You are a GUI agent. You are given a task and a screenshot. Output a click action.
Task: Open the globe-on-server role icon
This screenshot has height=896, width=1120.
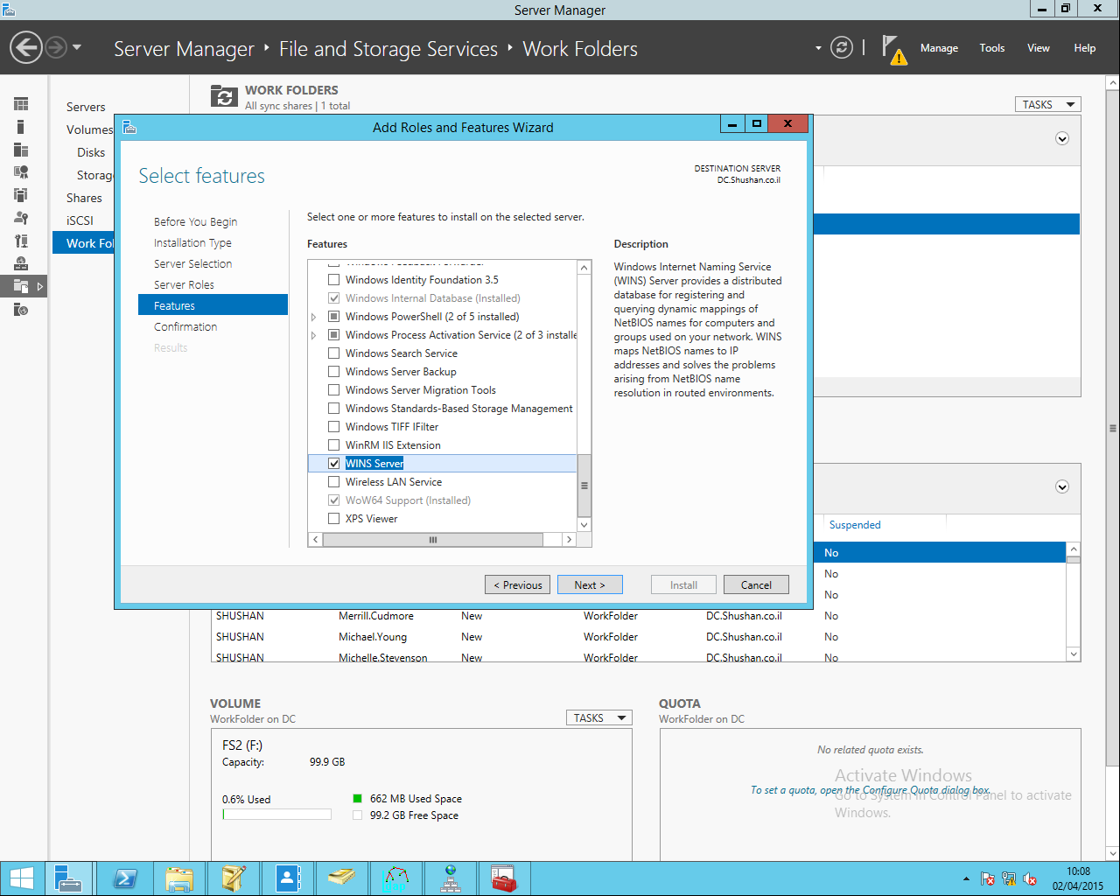[x=21, y=263]
